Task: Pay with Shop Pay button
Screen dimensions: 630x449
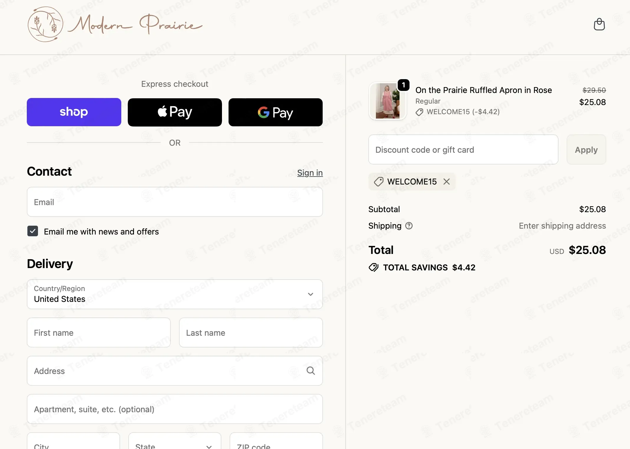Action: [x=74, y=112]
